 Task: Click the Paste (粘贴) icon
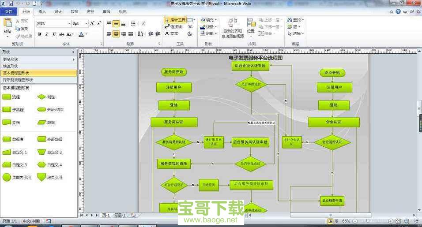click(x=8, y=23)
